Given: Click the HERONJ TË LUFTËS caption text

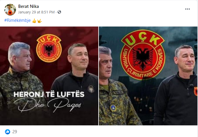Looking at the screenshot, I should tap(49, 94).
